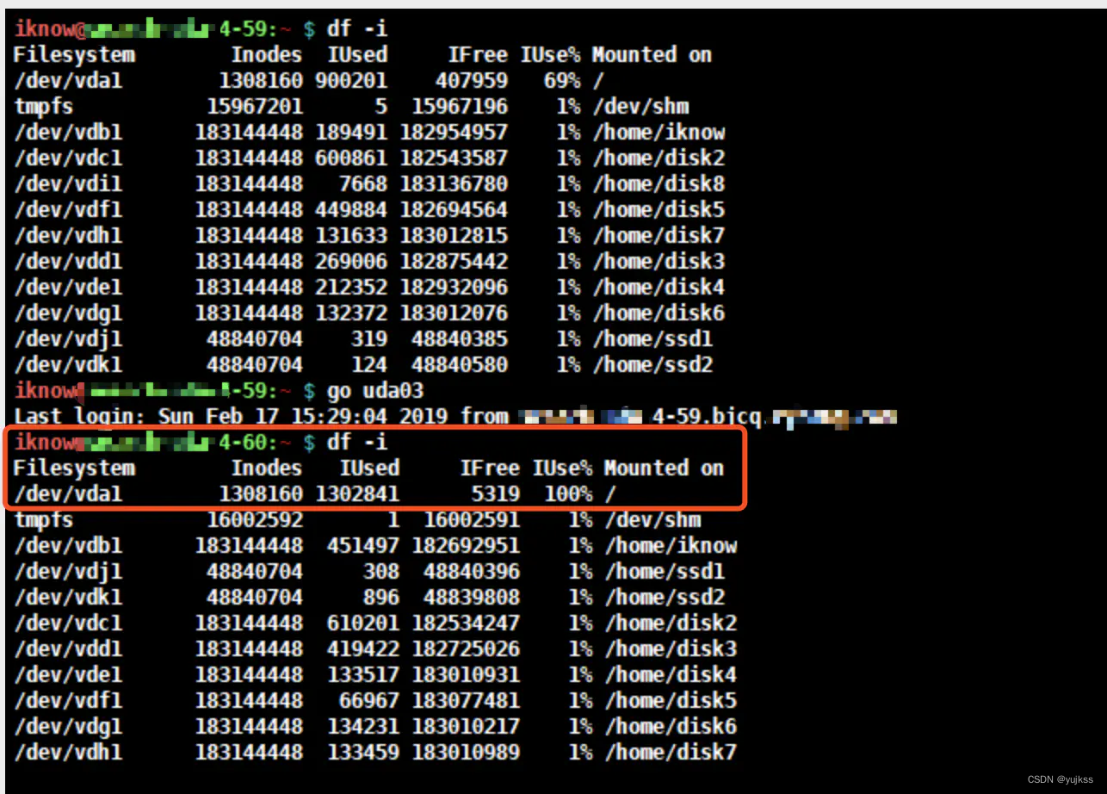Screen dimensions: 1107x794
Task: Select the IUsed value 133459
Action: coord(363,753)
